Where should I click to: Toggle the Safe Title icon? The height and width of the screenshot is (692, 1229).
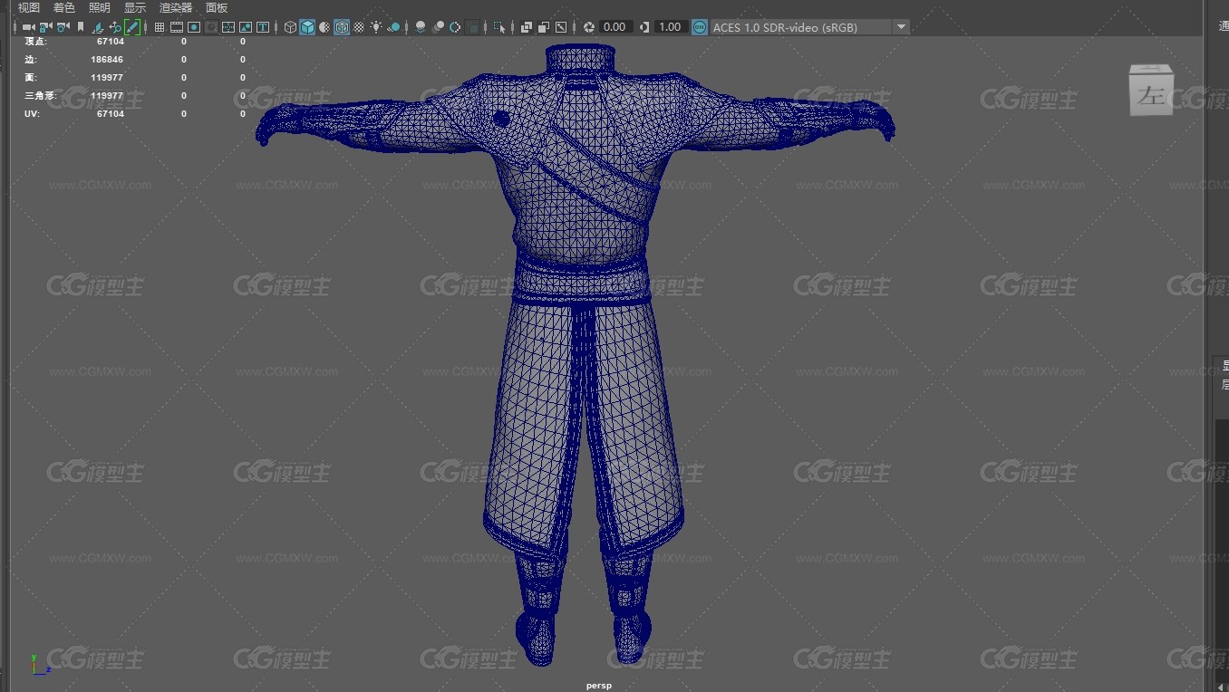point(263,27)
